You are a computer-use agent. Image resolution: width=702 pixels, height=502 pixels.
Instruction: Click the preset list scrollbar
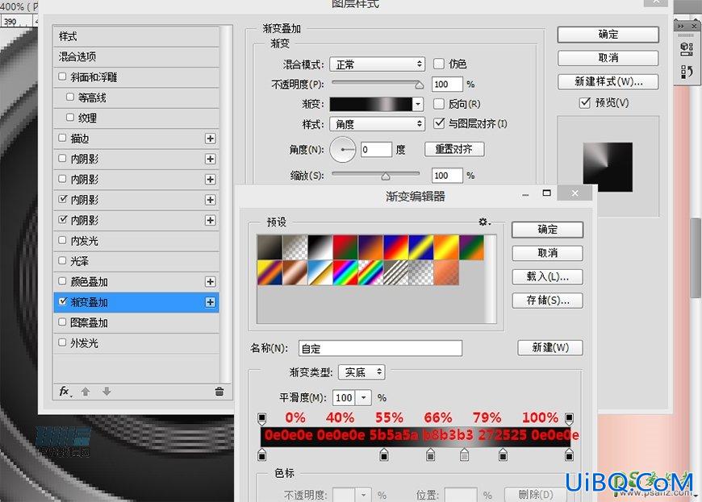click(x=491, y=279)
